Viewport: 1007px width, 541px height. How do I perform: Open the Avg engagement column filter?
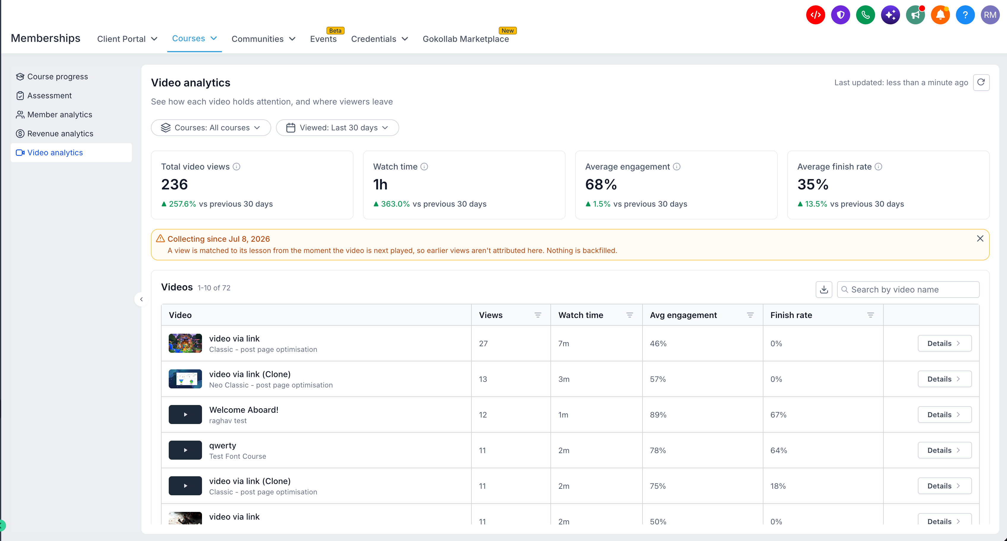750,315
